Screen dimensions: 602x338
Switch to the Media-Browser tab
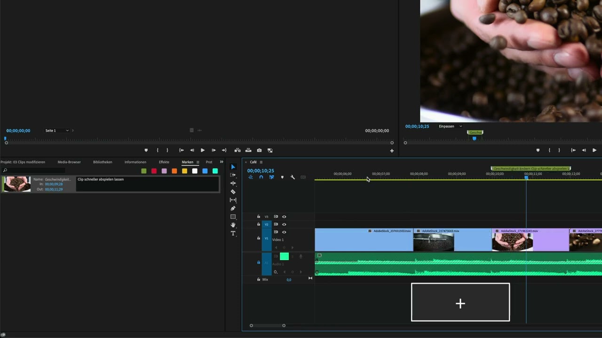tap(69, 162)
